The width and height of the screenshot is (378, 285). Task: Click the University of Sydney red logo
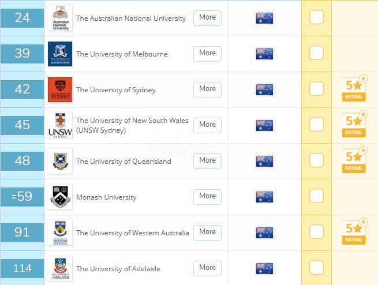[x=60, y=89]
